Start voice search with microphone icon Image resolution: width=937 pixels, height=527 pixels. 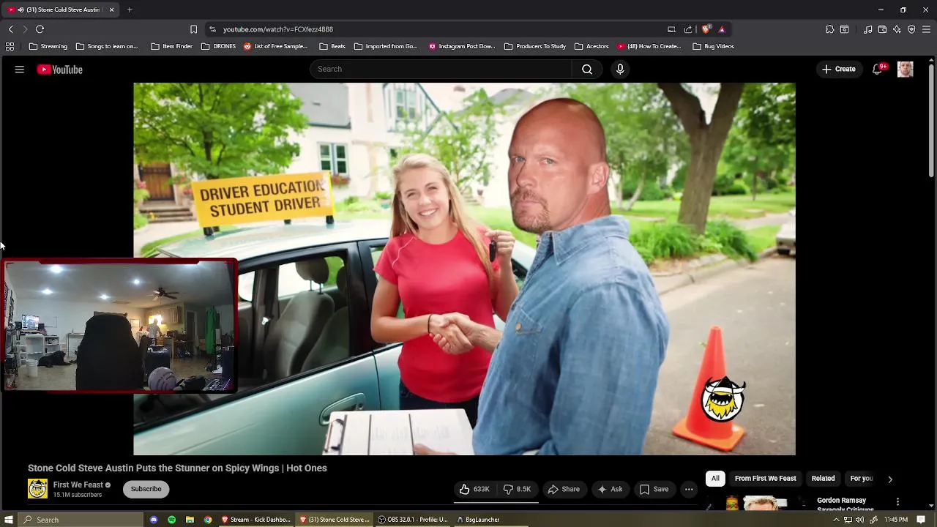(620, 69)
